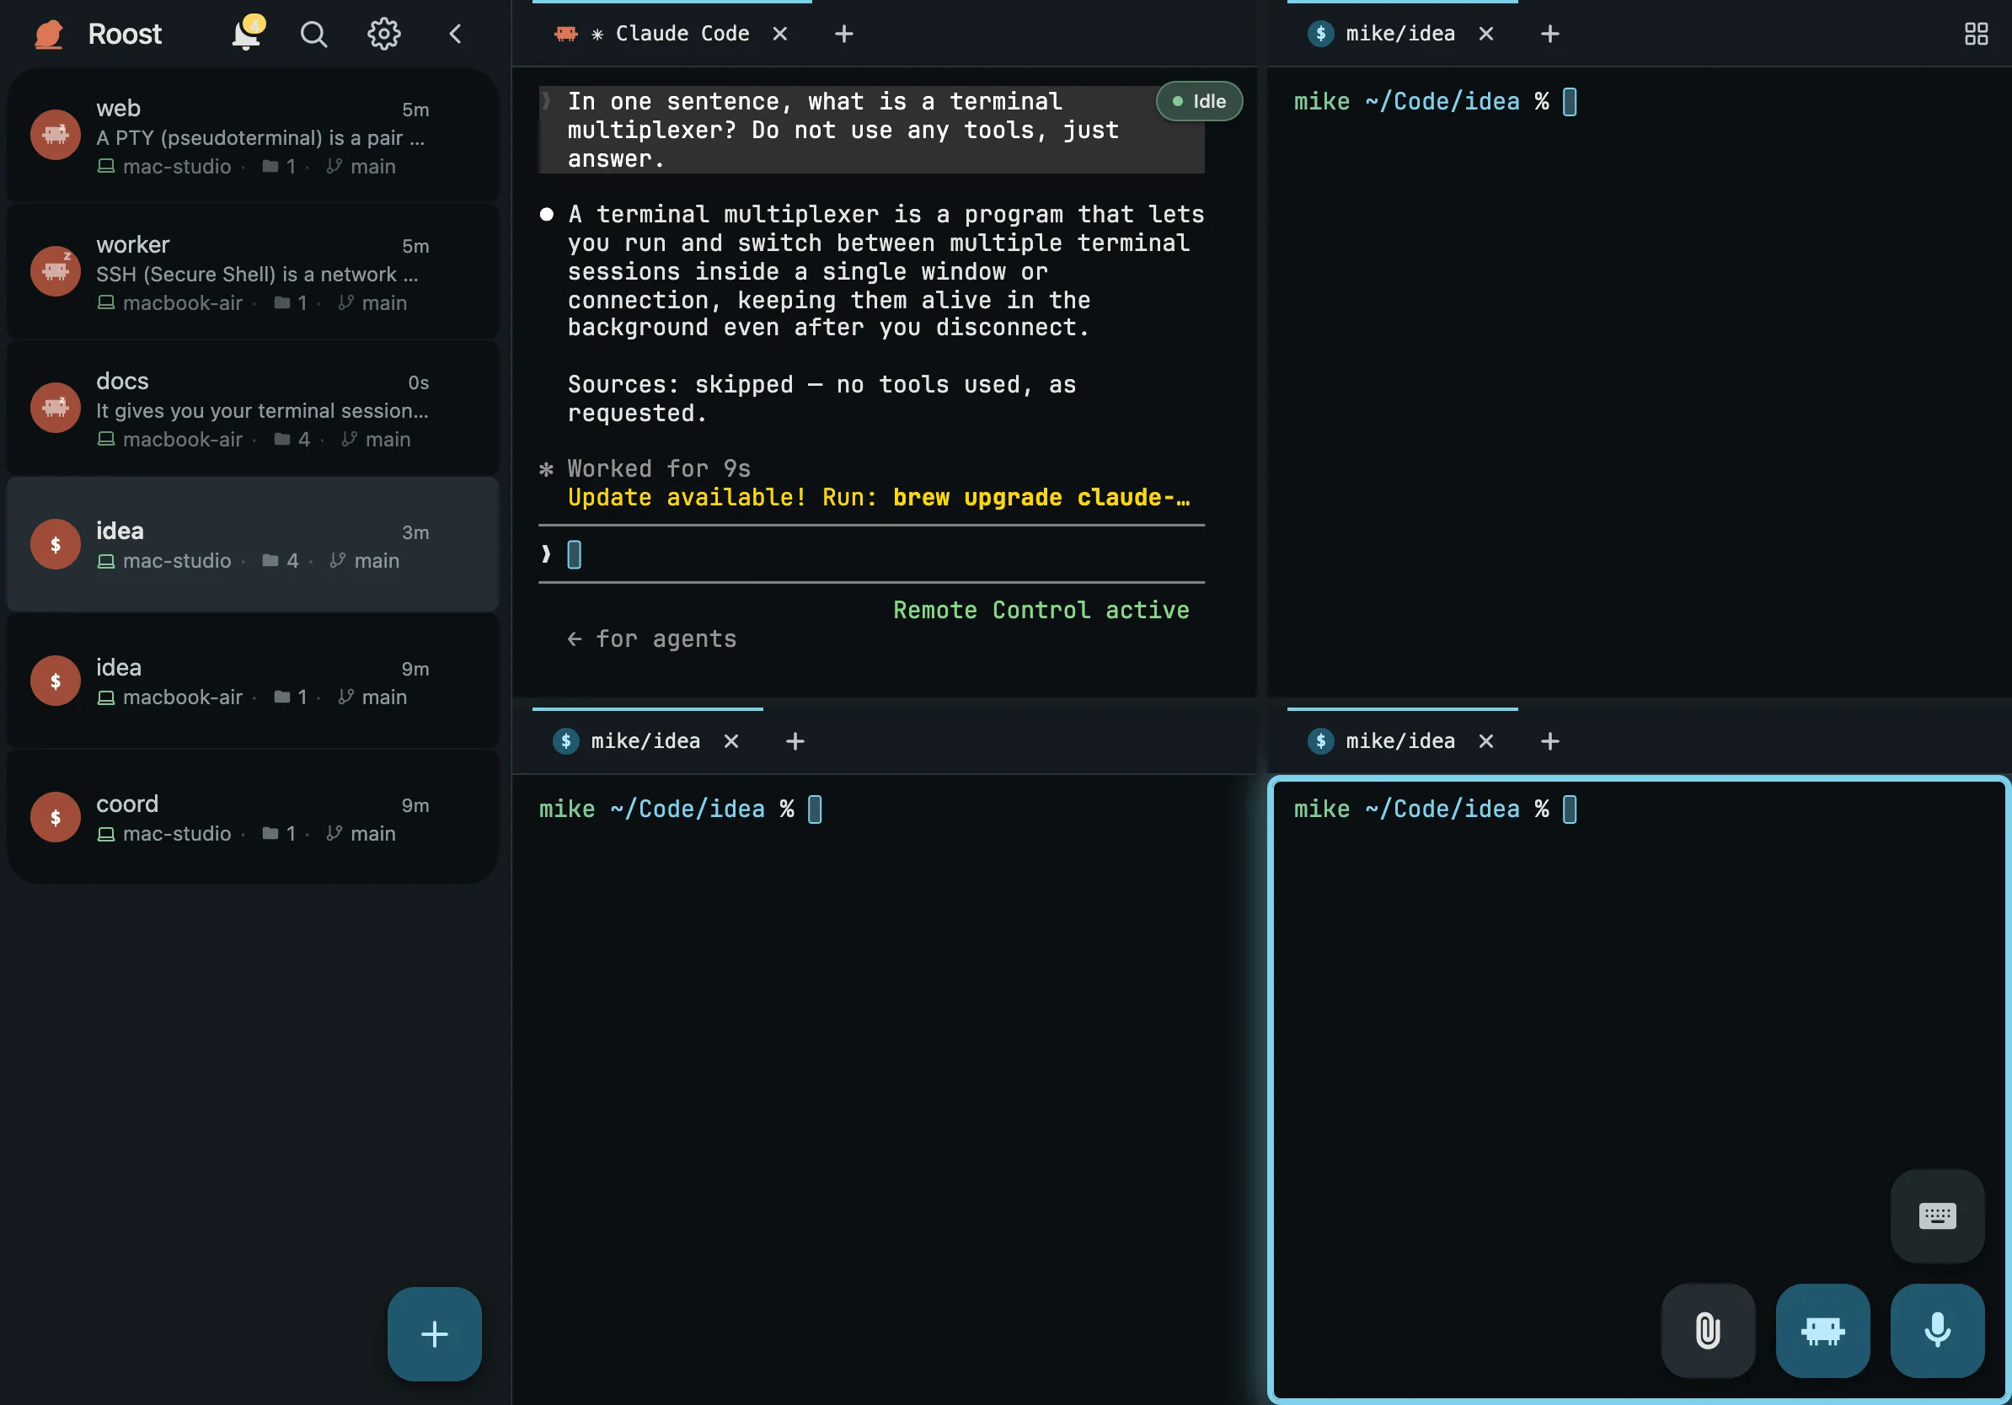Select the worker session card
The image size is (2012, 1405).
(x=253, y=271)
